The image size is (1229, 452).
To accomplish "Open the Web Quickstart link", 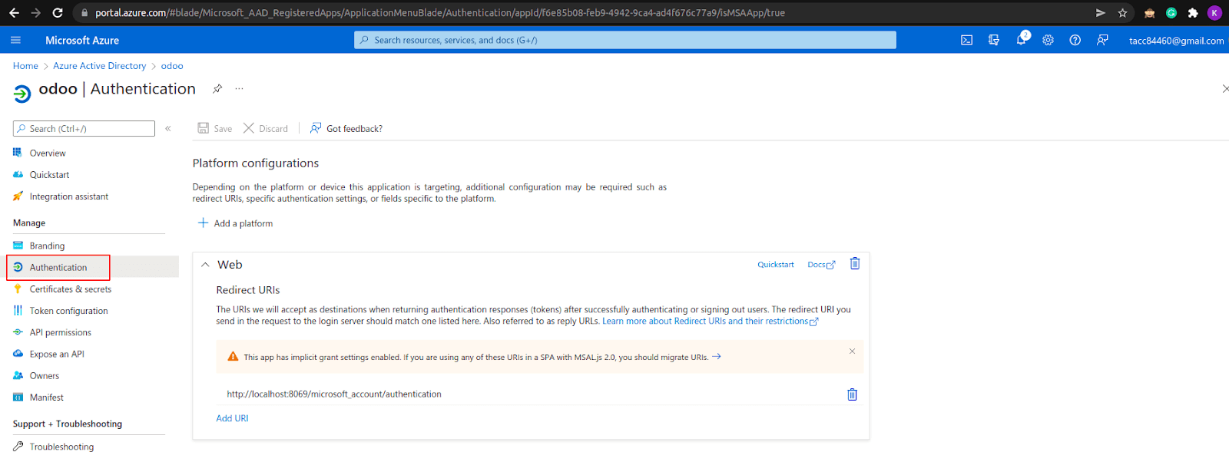I will tap(776, 265).
